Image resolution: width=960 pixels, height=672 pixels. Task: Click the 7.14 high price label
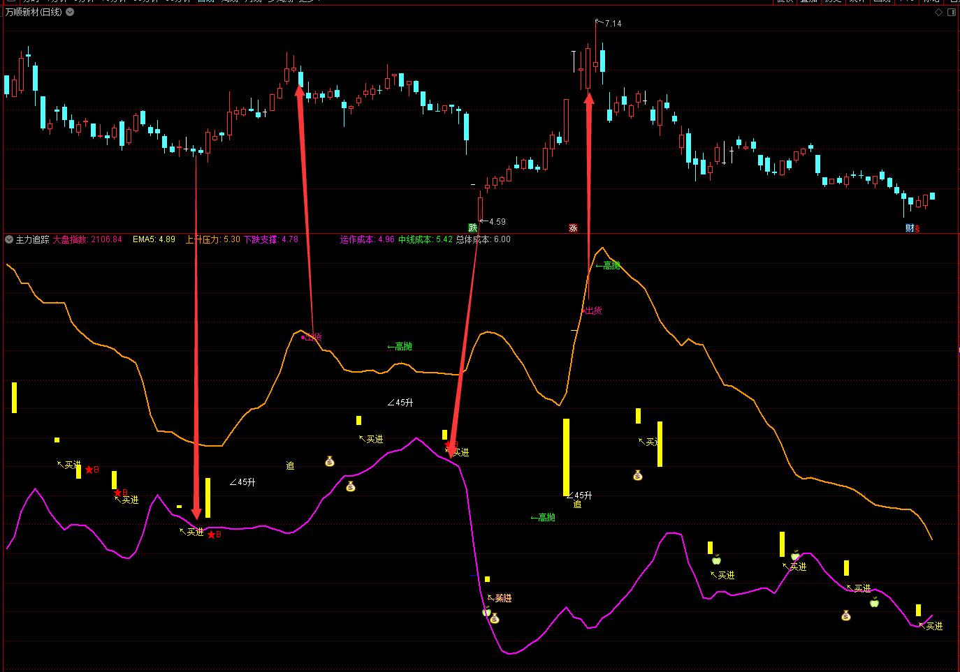coord(613,24)
